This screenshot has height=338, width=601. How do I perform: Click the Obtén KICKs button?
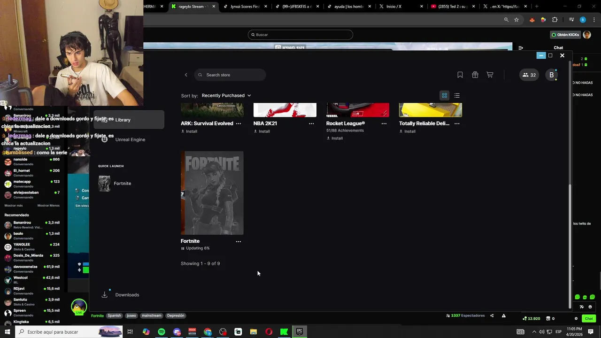point(565,35)
